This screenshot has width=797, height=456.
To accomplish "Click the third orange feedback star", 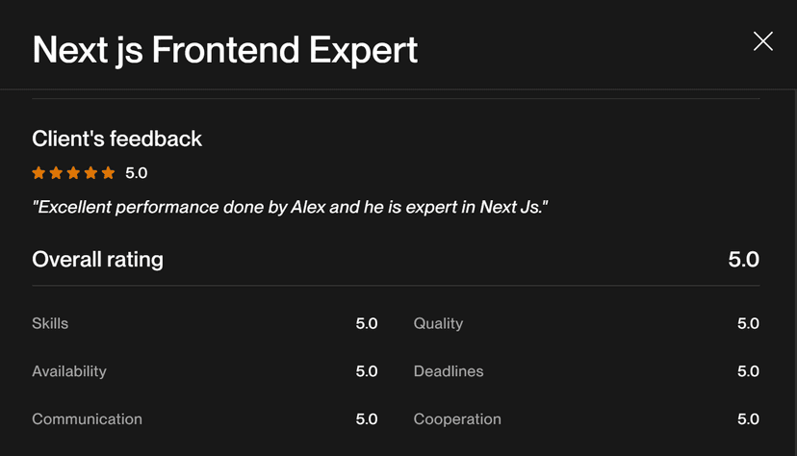I will [x=73, y=173].
